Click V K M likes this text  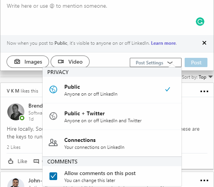(22, 91)
